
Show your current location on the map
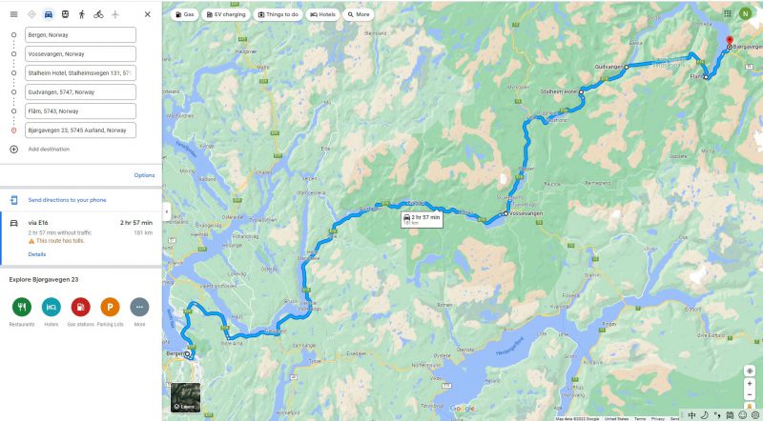coord(750,371)
